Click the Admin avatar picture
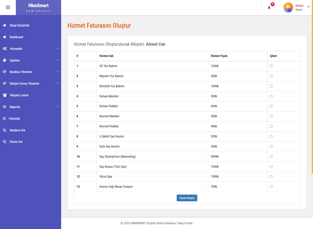The height and width of the screenshot is (229, 313). tap(288, 8)
